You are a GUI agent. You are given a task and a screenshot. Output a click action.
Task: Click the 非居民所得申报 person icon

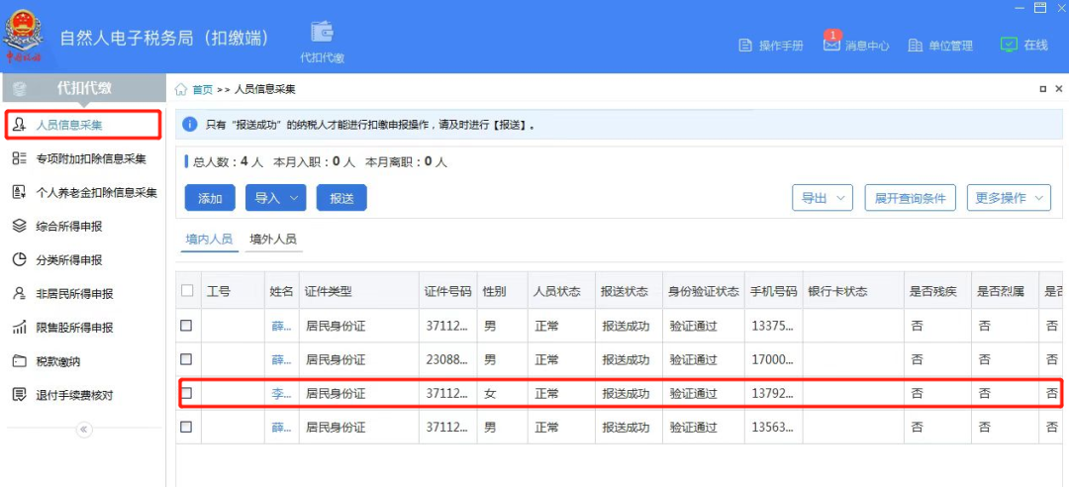(20, 294)
